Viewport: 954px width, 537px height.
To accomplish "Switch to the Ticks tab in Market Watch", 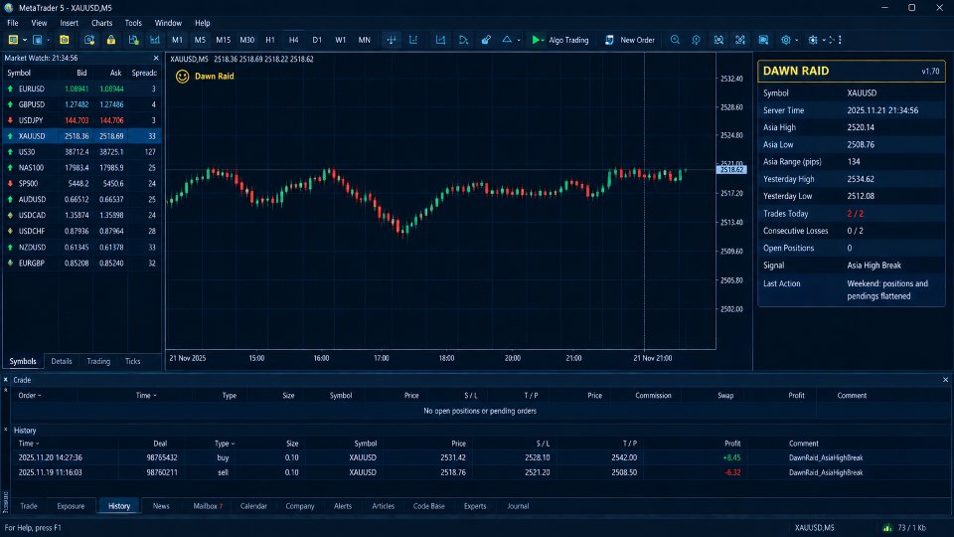I will (132, 361).
